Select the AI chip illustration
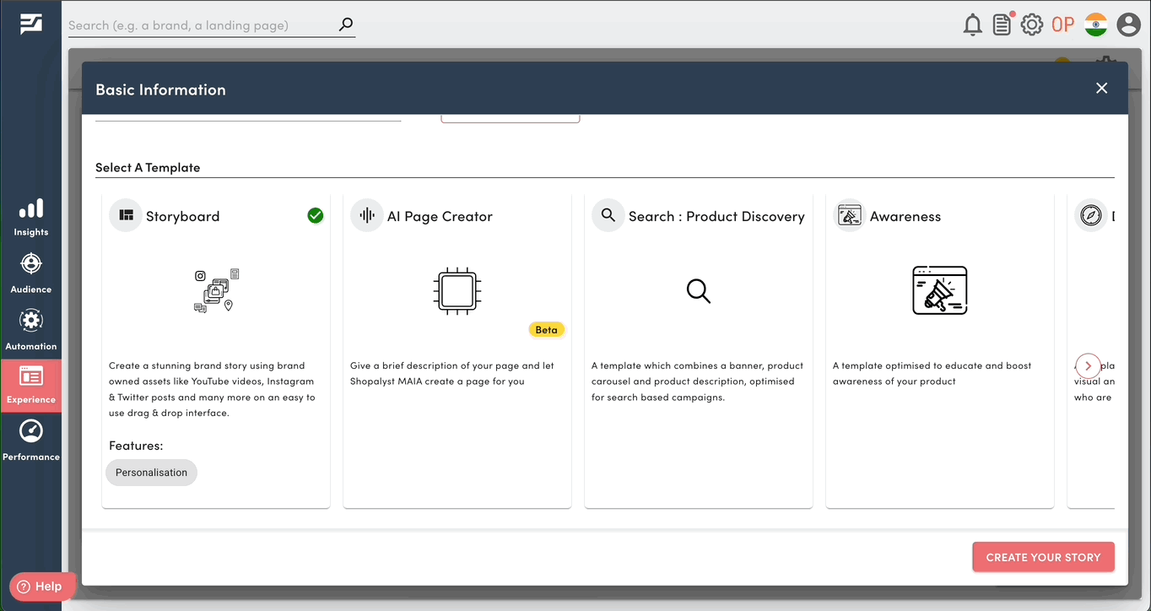This screenshot has width=1151, height=611. [457, 291]
